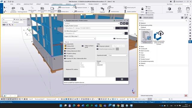Open the OCEL ribbon tab
The height and width of the screenshot is (108, 192).
12,4
